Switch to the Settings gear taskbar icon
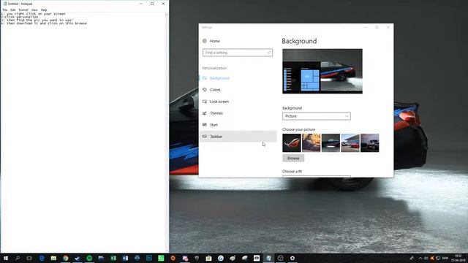The width and height of the screenshot is (468, 263). point(292,258)
